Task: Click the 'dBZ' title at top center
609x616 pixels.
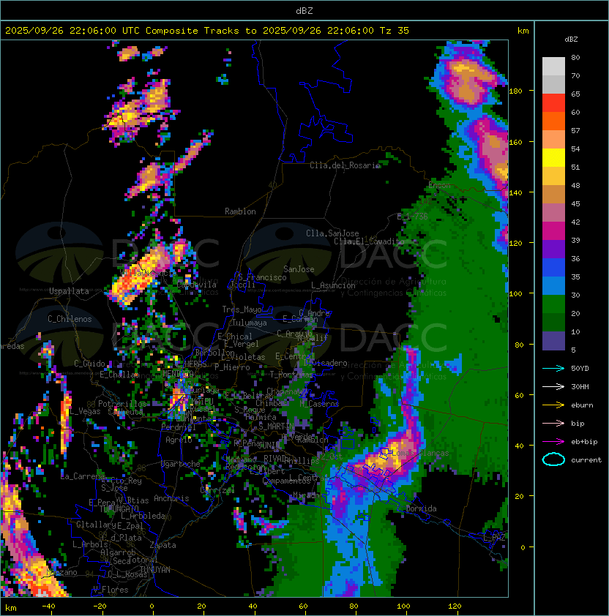Action: (x=304, y=11)
